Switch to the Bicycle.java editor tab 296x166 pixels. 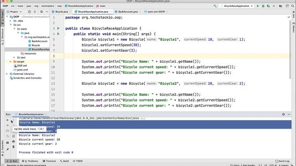(62, 12)
